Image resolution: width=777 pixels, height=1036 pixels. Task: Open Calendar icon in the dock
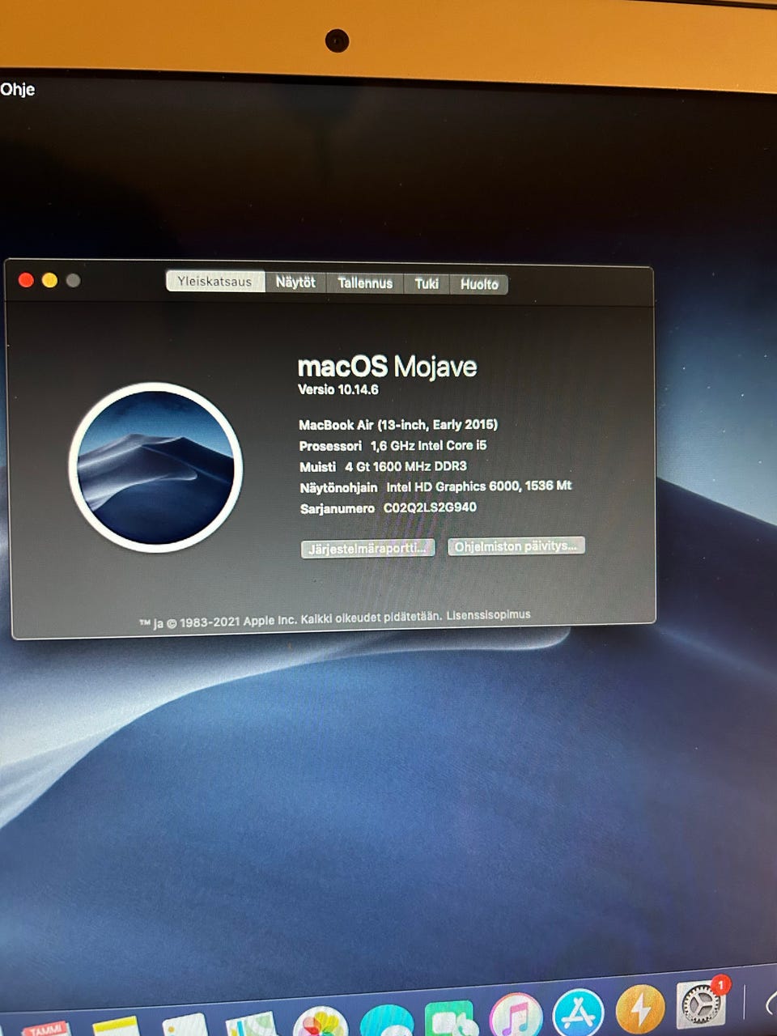coord(45,1029)
